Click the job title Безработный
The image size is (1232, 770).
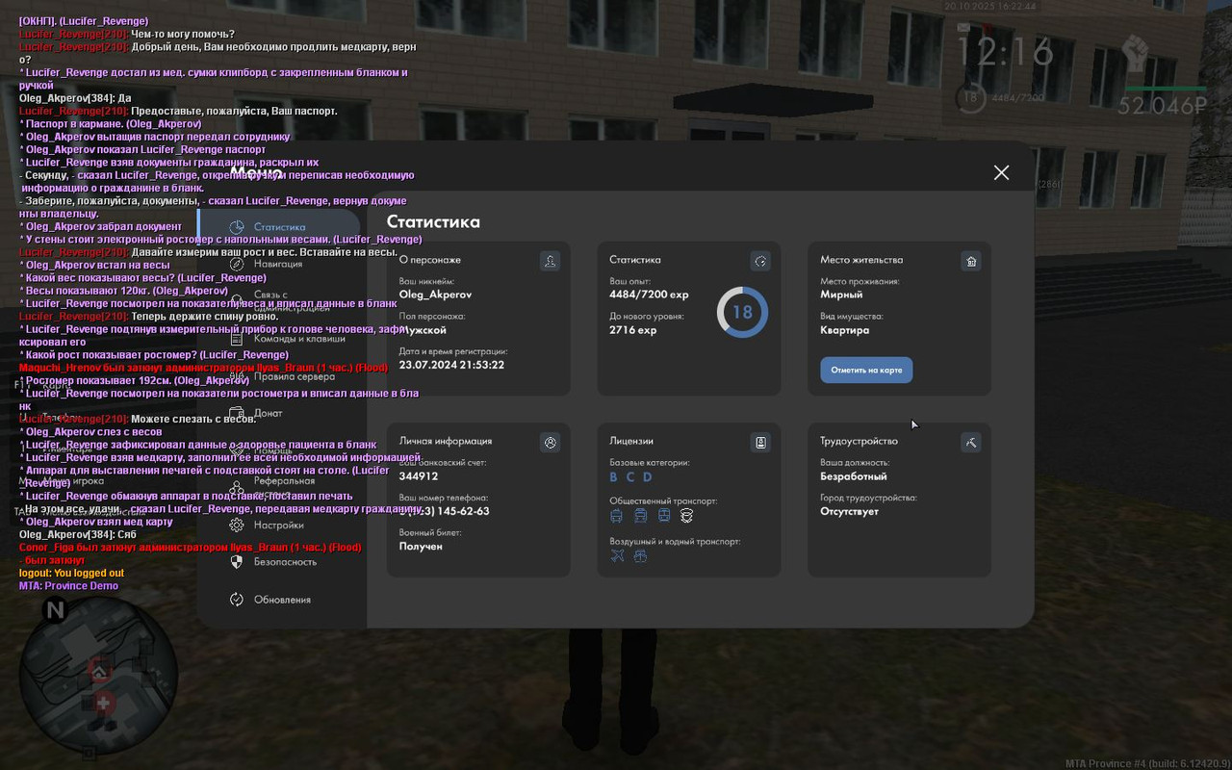point(854,476)
